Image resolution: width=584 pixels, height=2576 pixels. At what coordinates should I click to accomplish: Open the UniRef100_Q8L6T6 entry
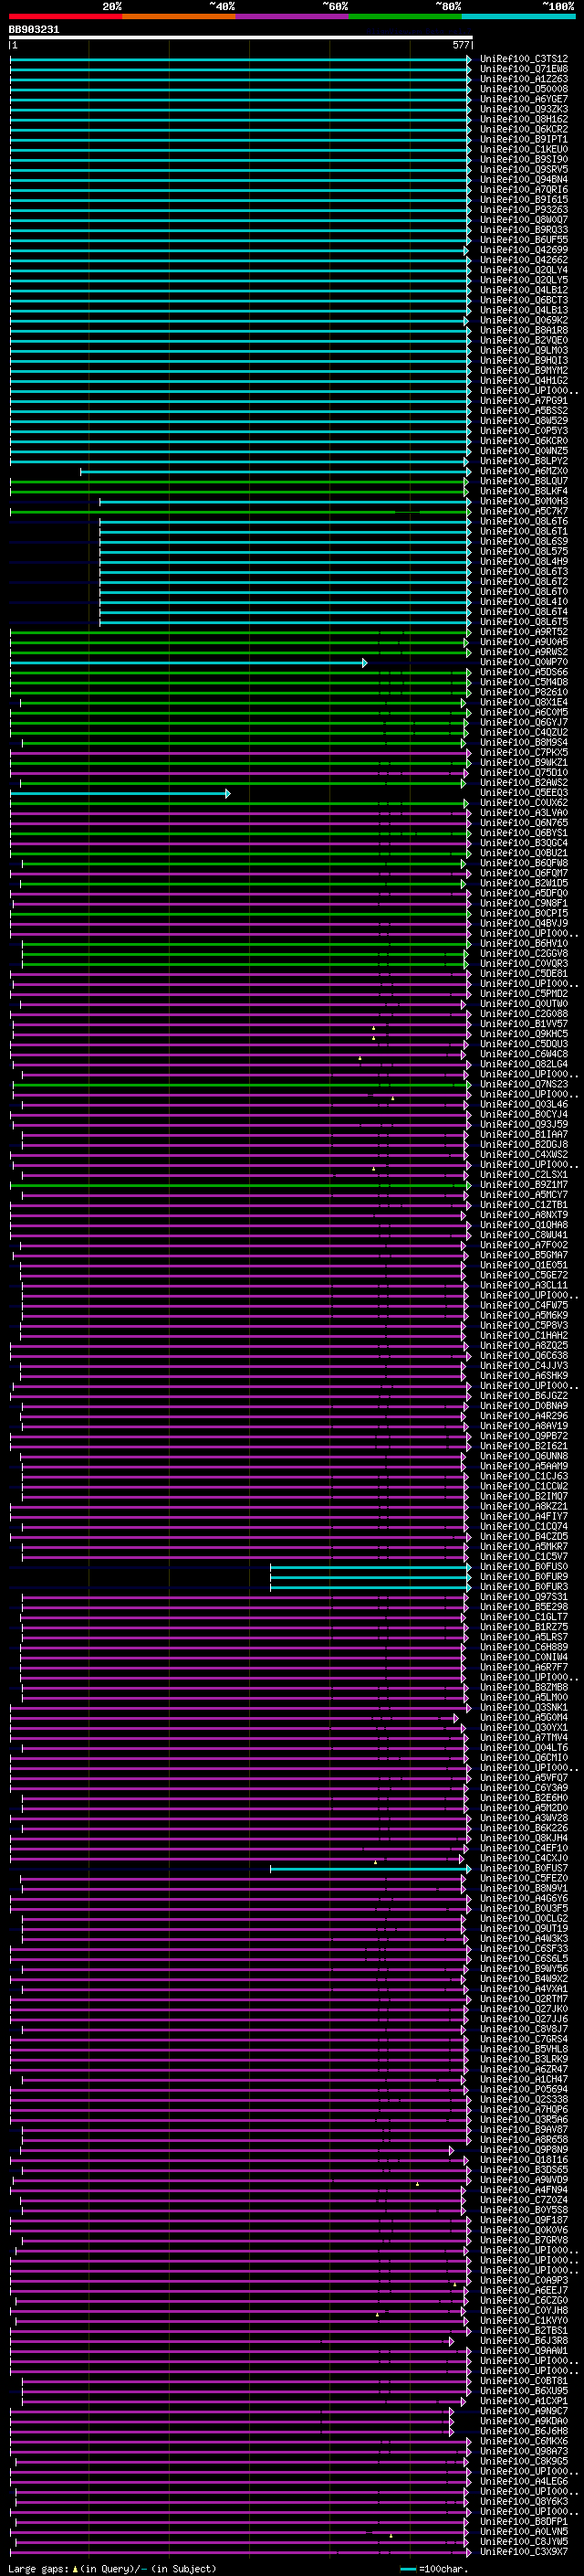coord(524,521)
